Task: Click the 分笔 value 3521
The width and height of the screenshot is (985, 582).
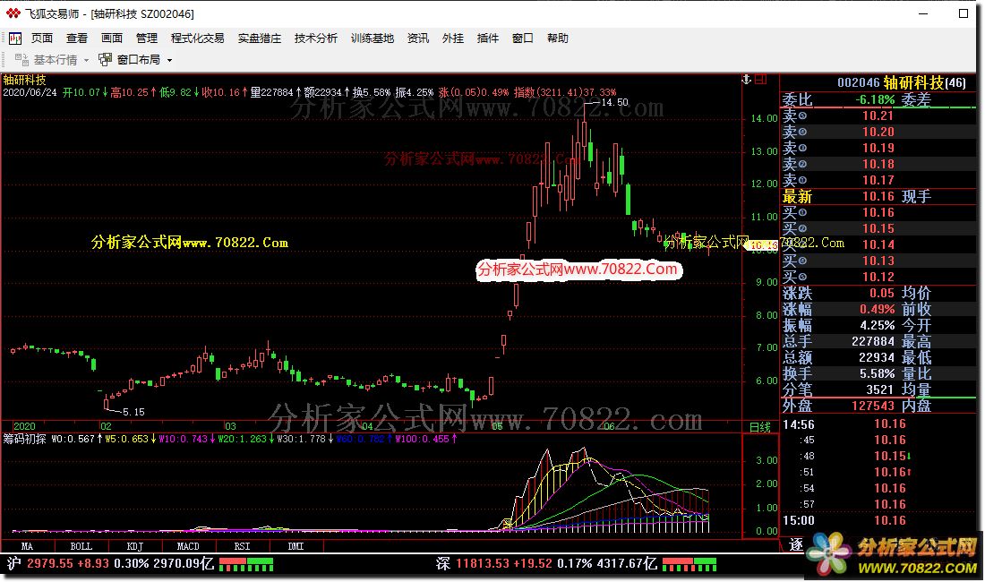Action: pyautogui.click(x=879, y=389)
